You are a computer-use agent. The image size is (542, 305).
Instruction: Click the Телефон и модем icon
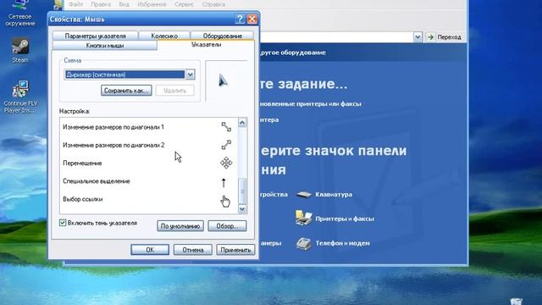point(304,243)
